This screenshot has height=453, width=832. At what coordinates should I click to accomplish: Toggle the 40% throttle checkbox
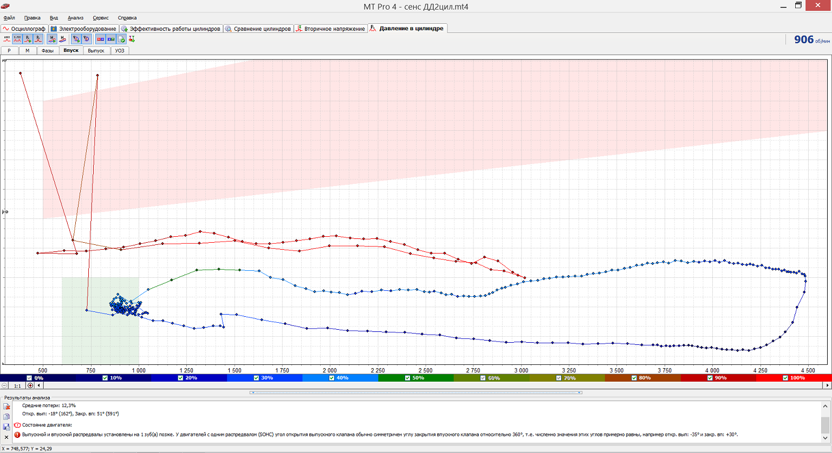pyautogui.click(x=331, y=378)
